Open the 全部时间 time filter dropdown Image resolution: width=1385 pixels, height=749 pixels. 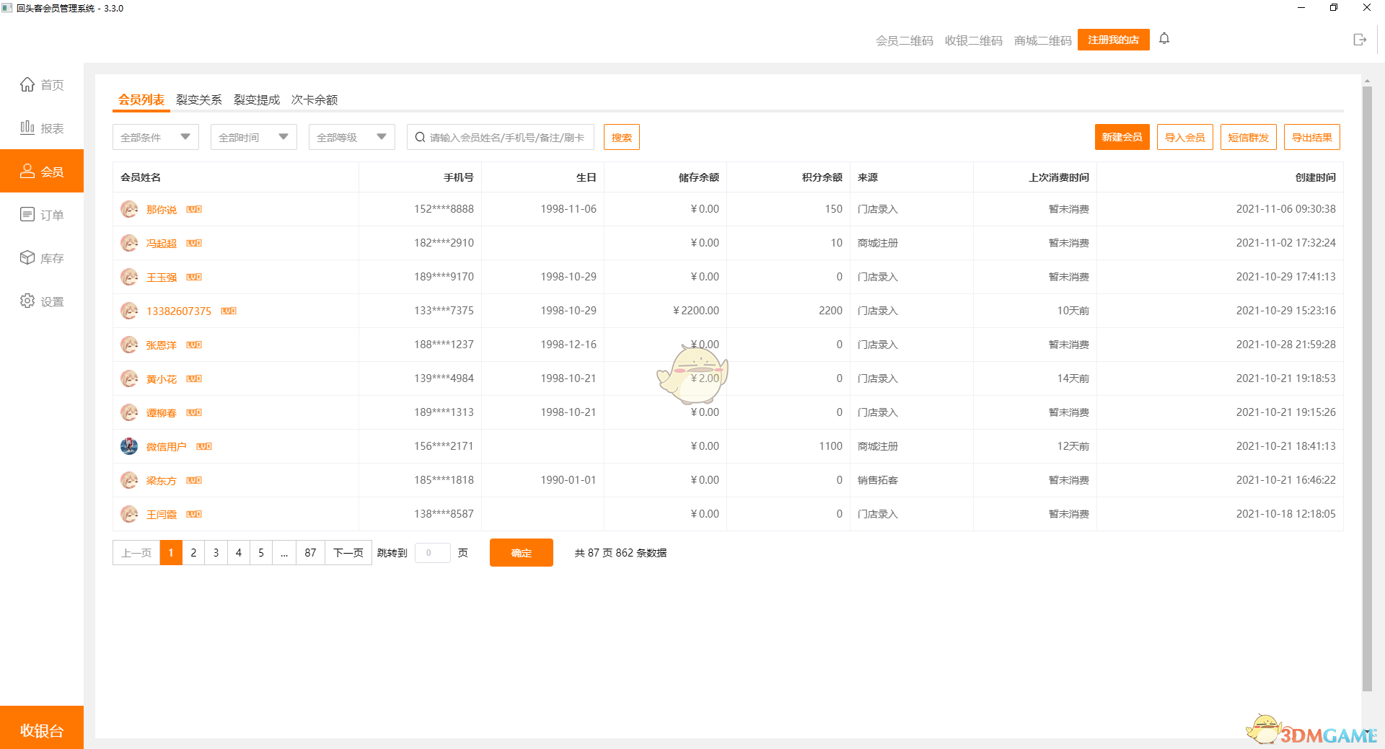253,137
